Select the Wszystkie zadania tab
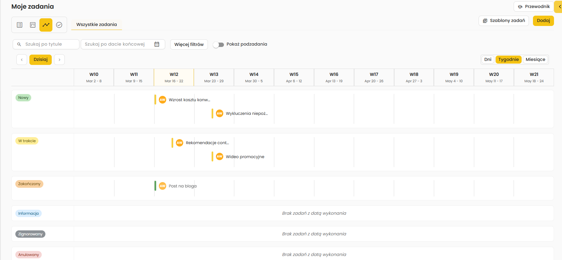This screenshot has width=562, height=260. tap(96, 25)
